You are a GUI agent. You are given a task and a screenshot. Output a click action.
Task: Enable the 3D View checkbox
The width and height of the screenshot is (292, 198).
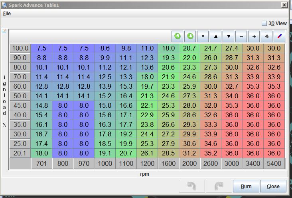coord(264,23)
